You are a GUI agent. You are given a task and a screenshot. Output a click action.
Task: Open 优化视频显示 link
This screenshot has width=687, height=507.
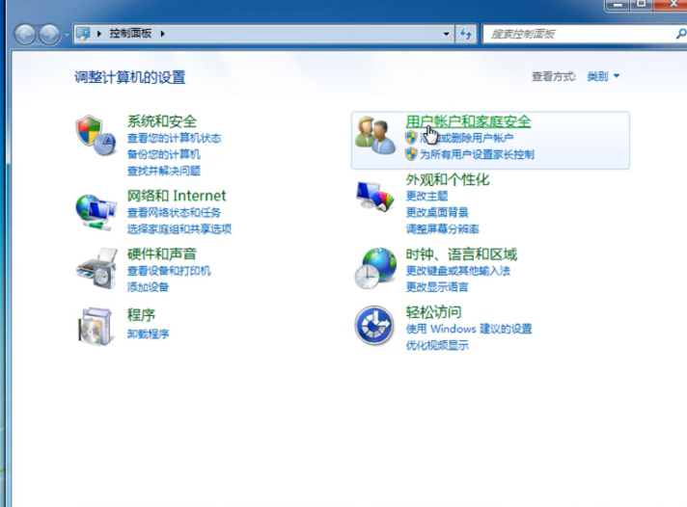[x=437, y=345]
